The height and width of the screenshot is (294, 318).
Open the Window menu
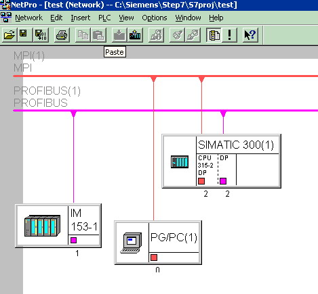coord(188,18)
